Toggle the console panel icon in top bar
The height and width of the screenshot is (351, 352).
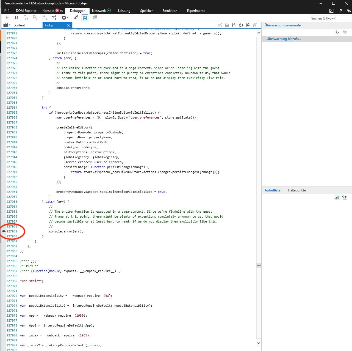[x=331, y=11]
